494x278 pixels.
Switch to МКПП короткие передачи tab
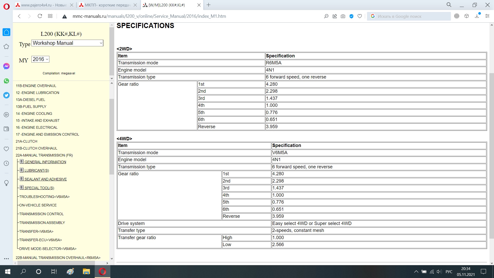point(108,5)
